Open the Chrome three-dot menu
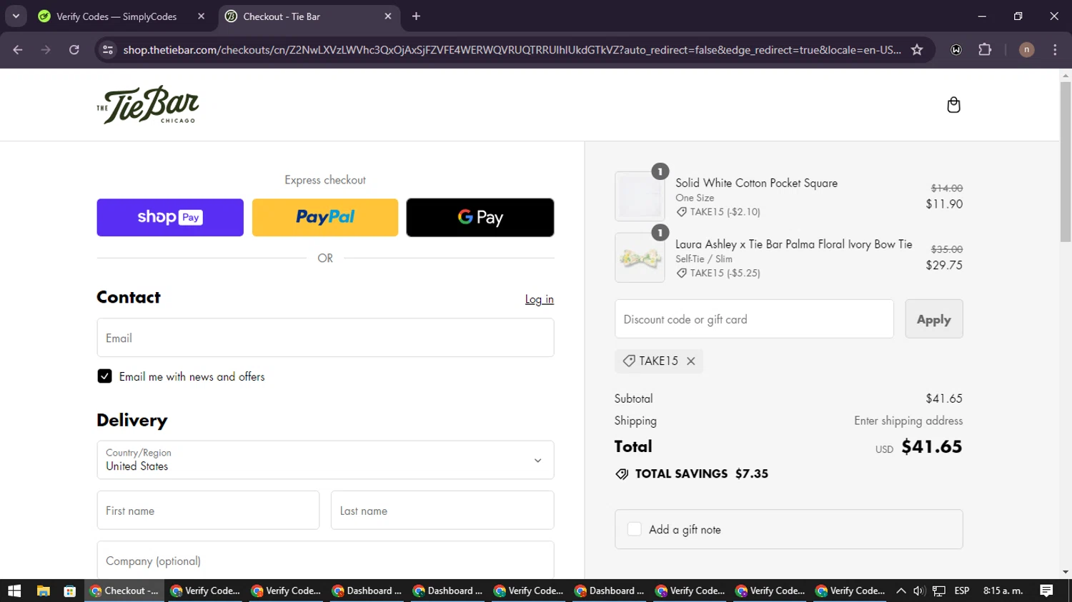The image size is (1072, 602). point(1055,50)
